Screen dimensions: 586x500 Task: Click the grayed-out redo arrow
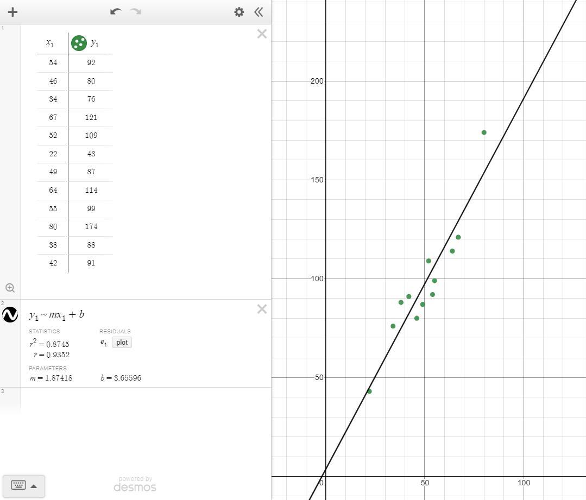(x=136, y=11)
